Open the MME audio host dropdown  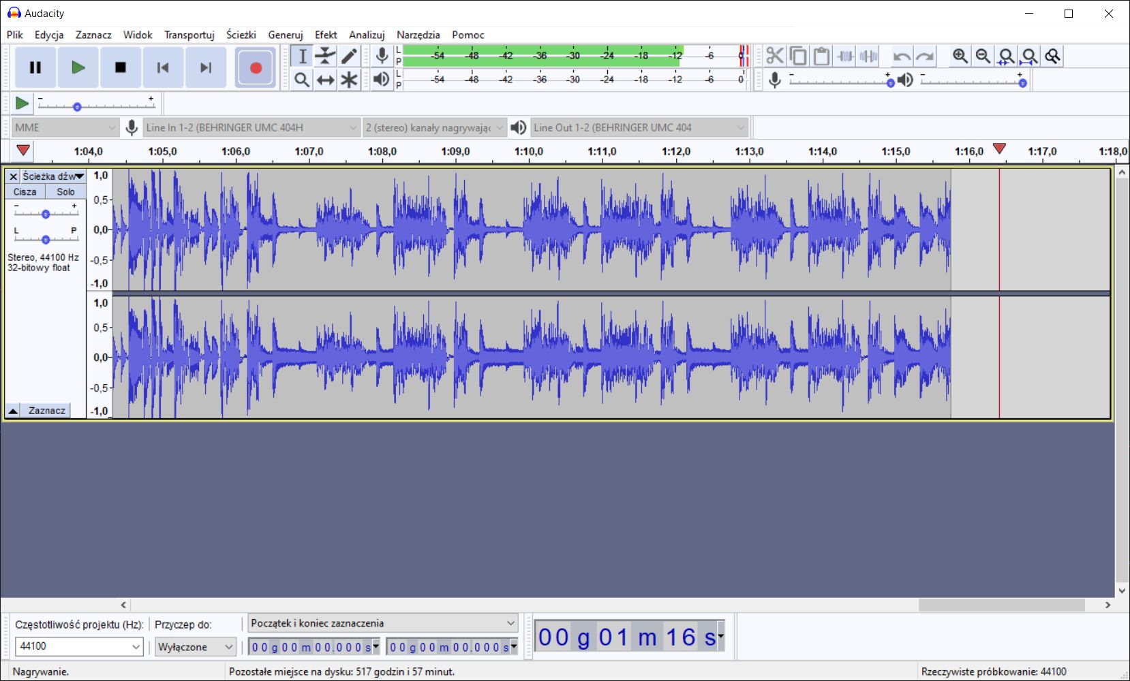coord(65,127)
